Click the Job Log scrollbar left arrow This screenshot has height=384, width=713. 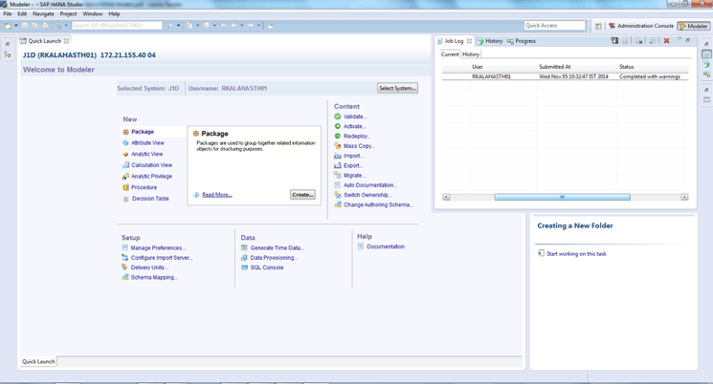(447, 197)
